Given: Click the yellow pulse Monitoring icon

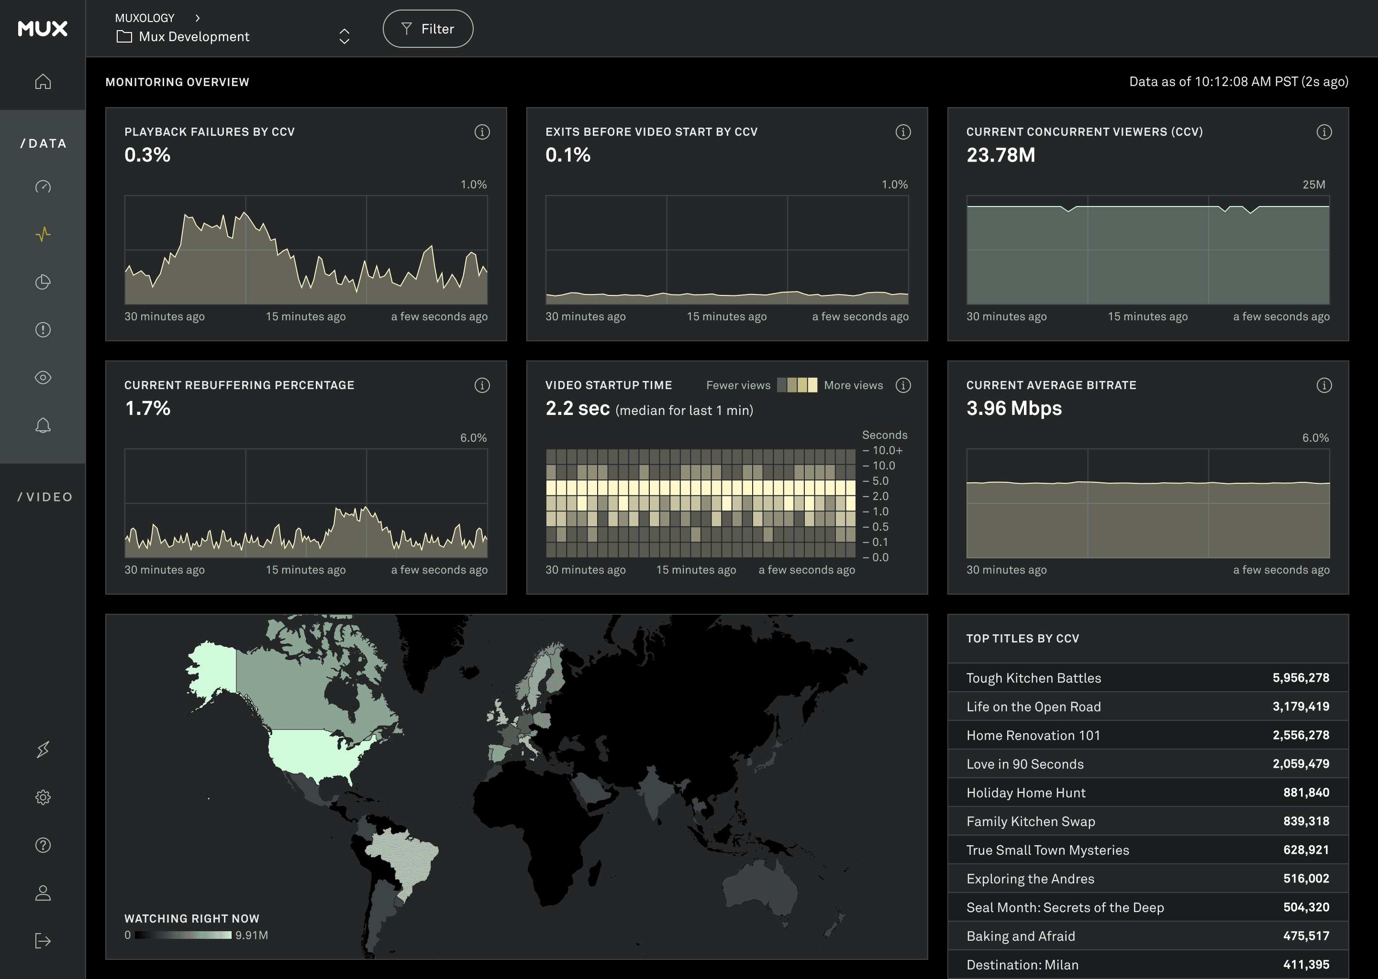Looking at the screenshot, I should click(x=42, y=235).
